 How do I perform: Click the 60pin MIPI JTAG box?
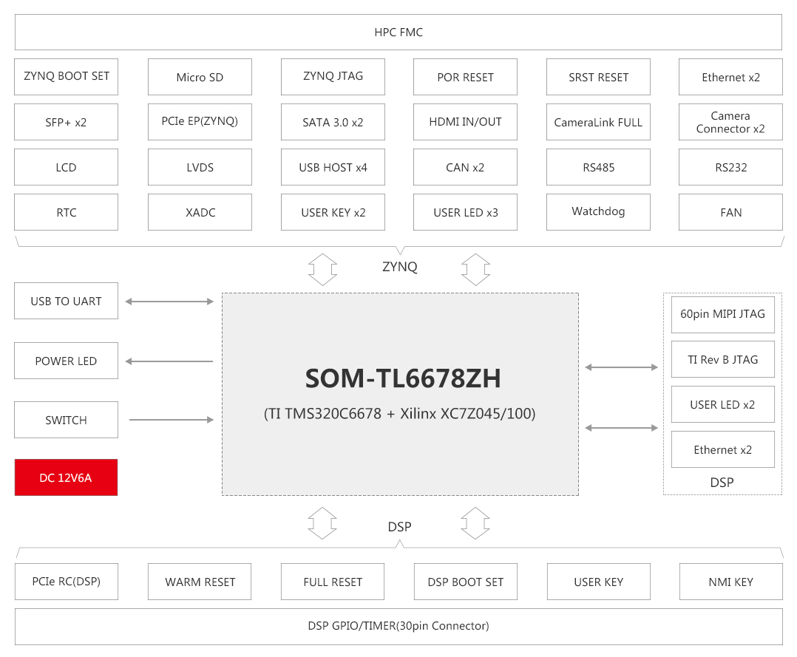tap(722, 314)
